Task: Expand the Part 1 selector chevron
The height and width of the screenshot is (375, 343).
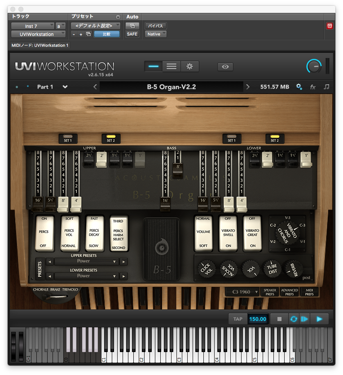Action: 65,87
